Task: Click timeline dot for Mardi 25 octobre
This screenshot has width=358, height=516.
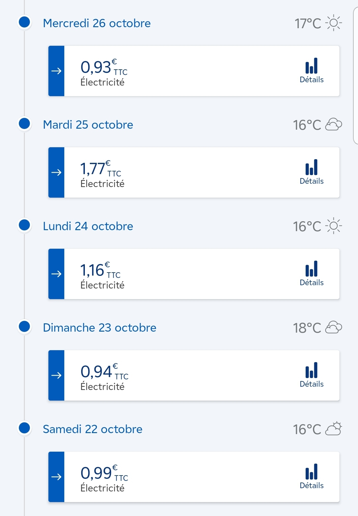Action: click(x=25, y=123)
